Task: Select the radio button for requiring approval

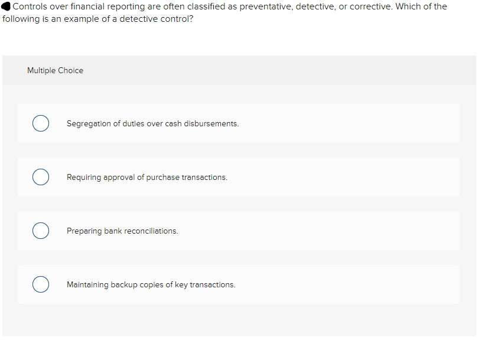Action: point(41,177)
